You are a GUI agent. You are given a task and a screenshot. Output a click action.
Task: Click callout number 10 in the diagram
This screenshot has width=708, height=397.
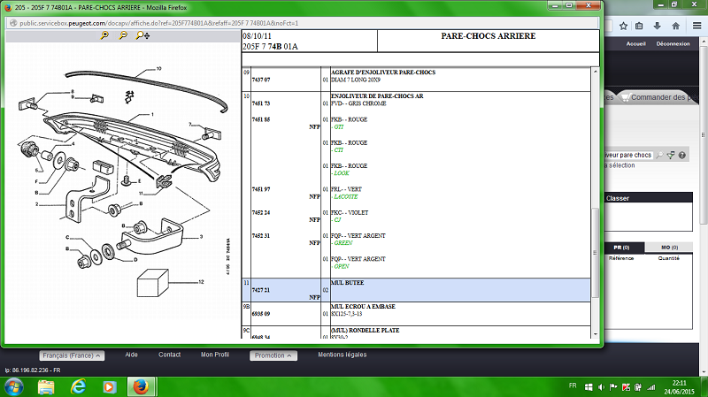coord(159,69)
